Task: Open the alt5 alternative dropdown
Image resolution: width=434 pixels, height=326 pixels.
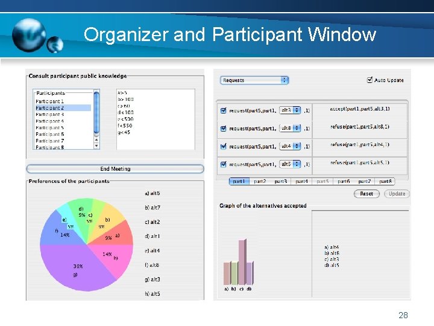Action: [x=290, y=164]
